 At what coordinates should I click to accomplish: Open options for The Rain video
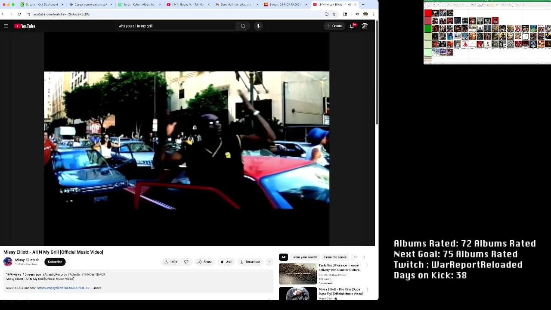pos(367,291)
